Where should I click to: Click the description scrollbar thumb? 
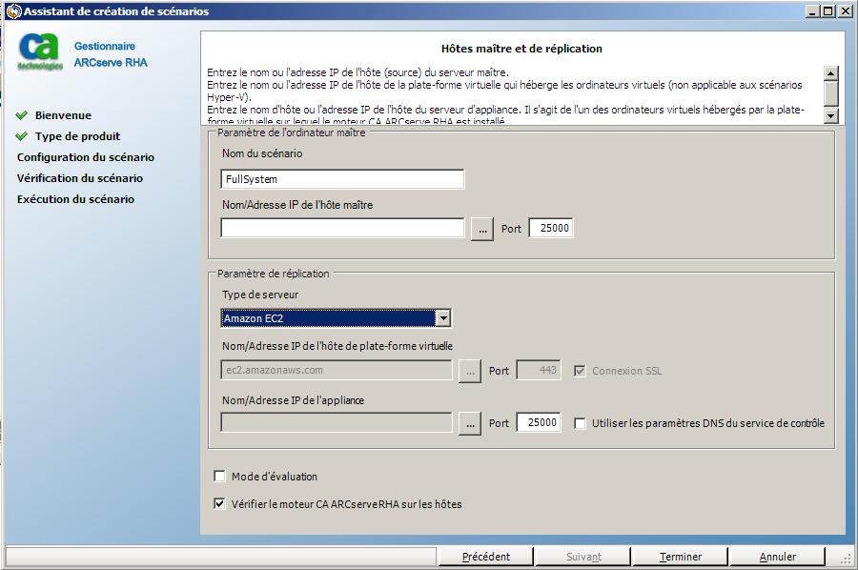[830, 92]
